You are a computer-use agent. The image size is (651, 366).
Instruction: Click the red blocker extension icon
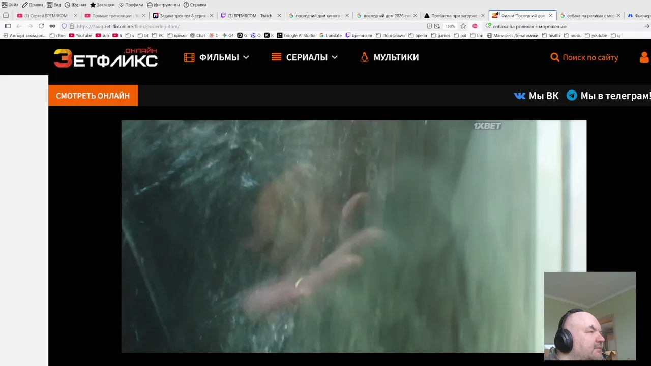[475, 26]
